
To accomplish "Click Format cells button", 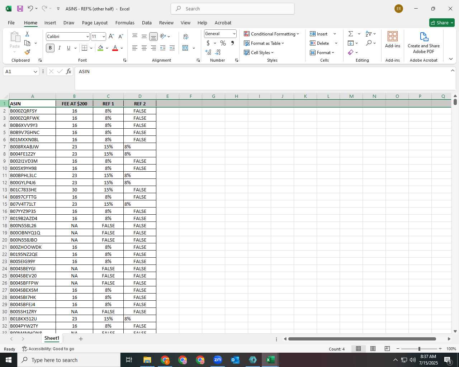I will pyautogui.click(x=322, y=52).
